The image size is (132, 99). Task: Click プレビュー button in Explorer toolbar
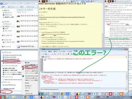tap(13, 7)
